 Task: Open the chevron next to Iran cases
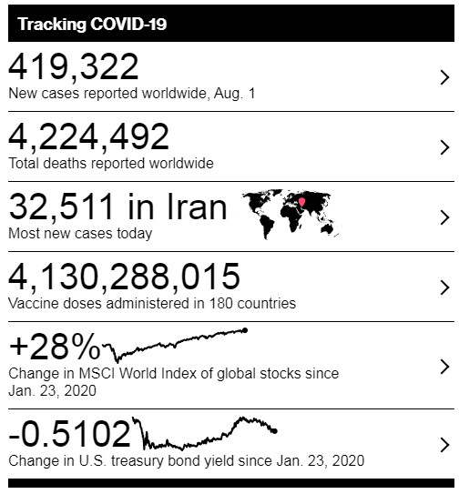click(x=444, y=217)
